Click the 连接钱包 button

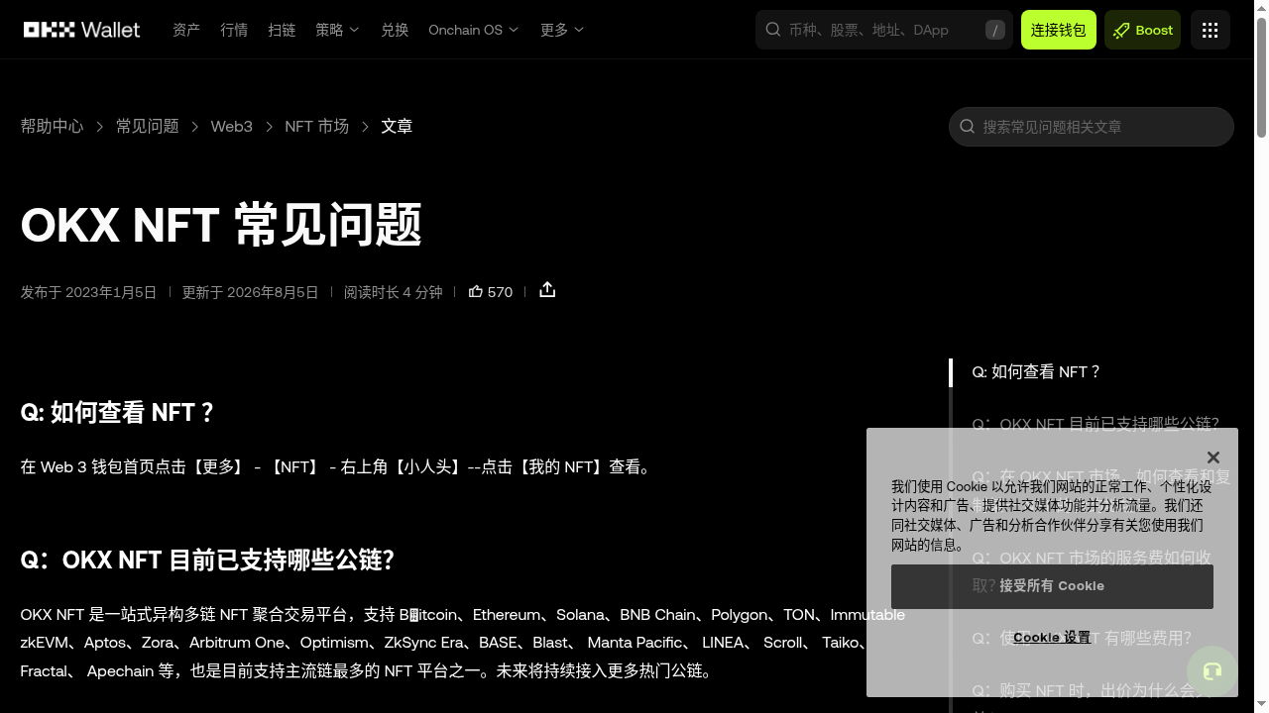(x=1059, y=30)
